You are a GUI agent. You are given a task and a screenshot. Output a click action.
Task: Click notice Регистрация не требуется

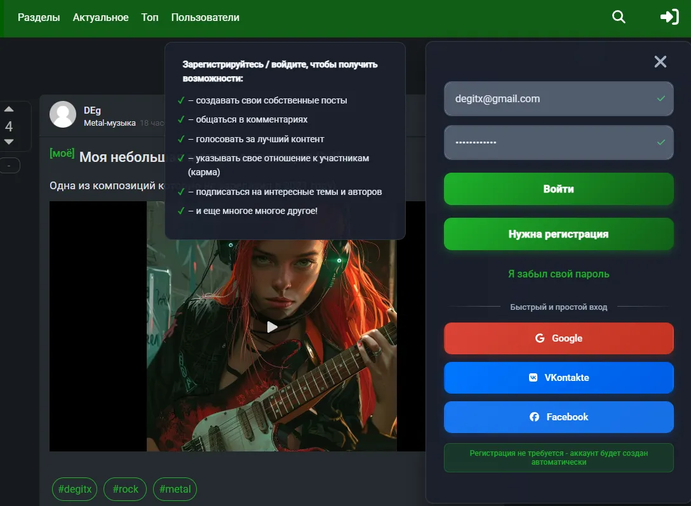[x=558, y=458]
